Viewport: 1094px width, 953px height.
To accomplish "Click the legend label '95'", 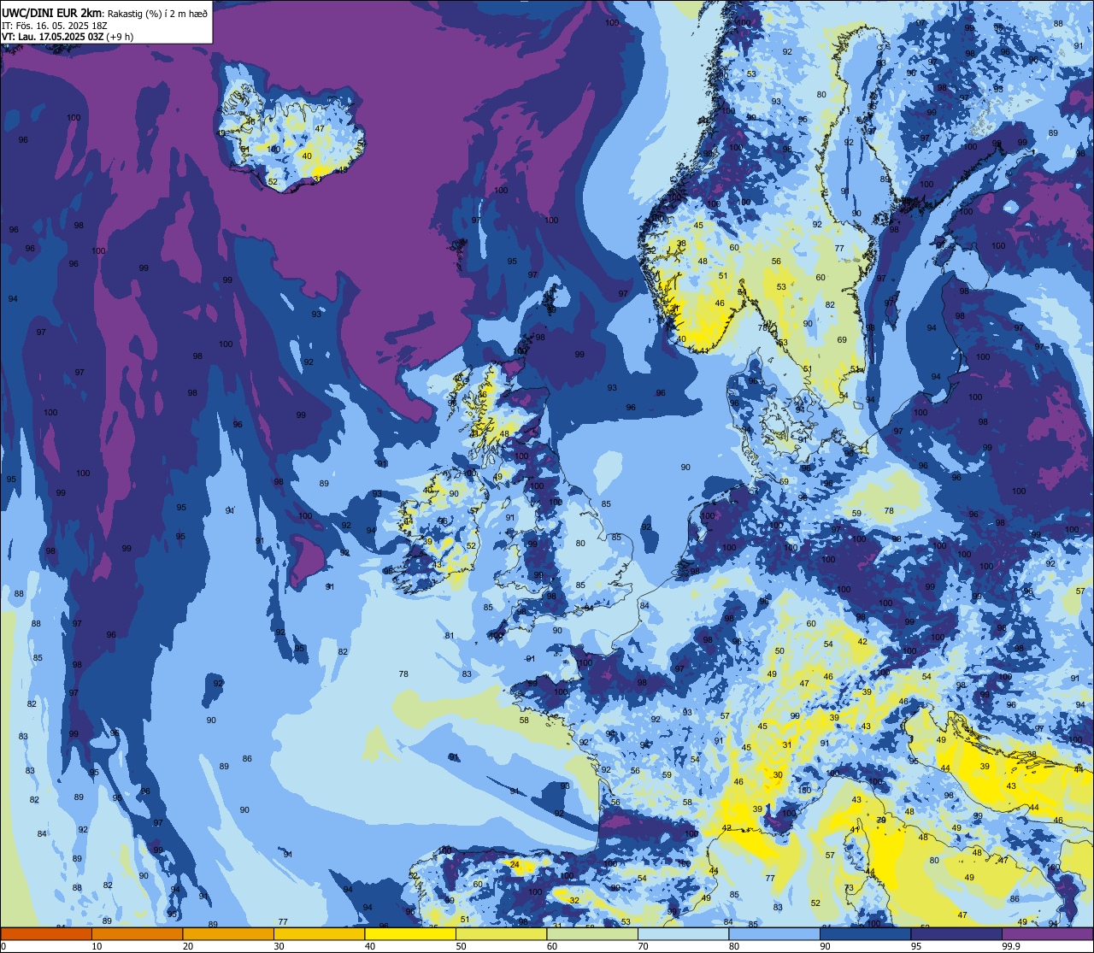I will (x=916, y=946).
